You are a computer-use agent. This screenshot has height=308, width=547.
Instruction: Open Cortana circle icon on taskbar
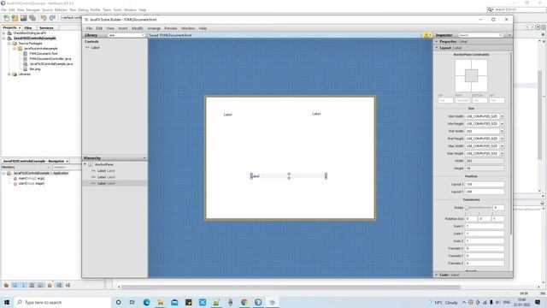tap(119, 302)
